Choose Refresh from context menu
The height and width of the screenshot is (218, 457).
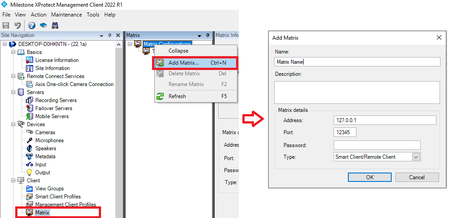click(x=195, y=96)
